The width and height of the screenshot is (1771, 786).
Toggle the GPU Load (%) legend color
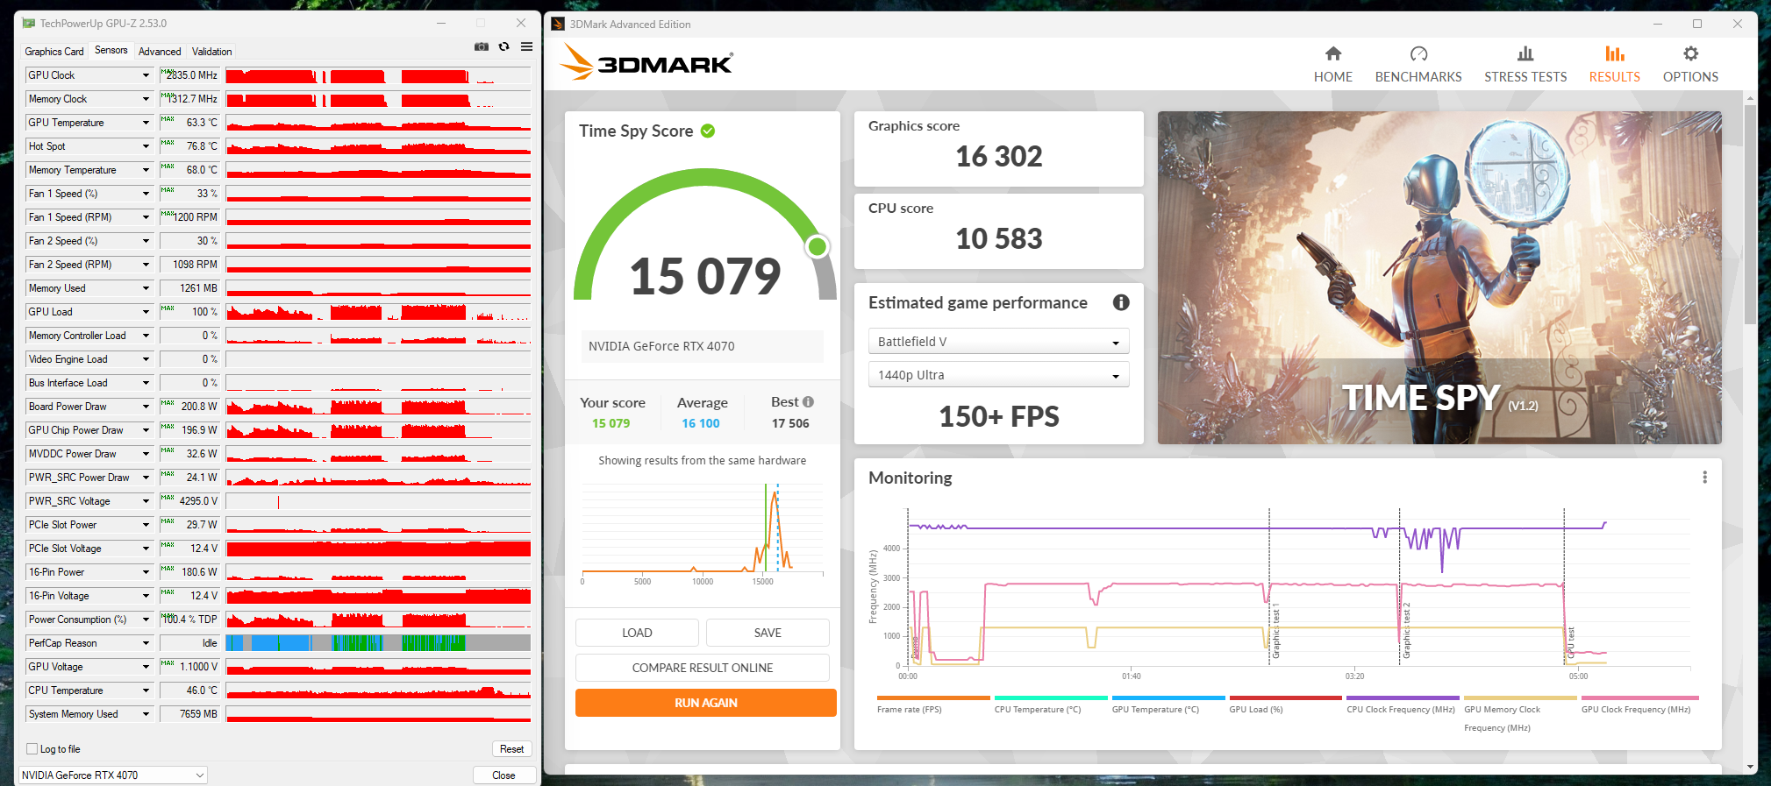(x=1286, y=698)
